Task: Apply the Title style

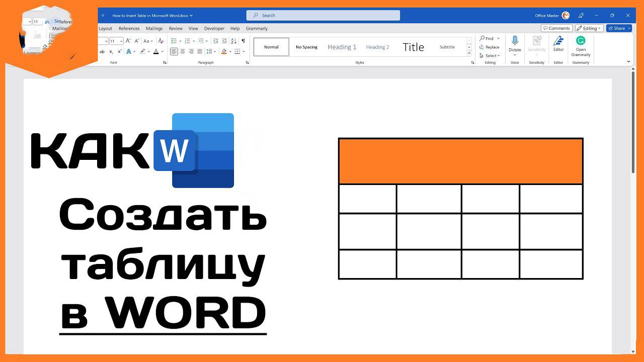Action: [x=413, y=47]
